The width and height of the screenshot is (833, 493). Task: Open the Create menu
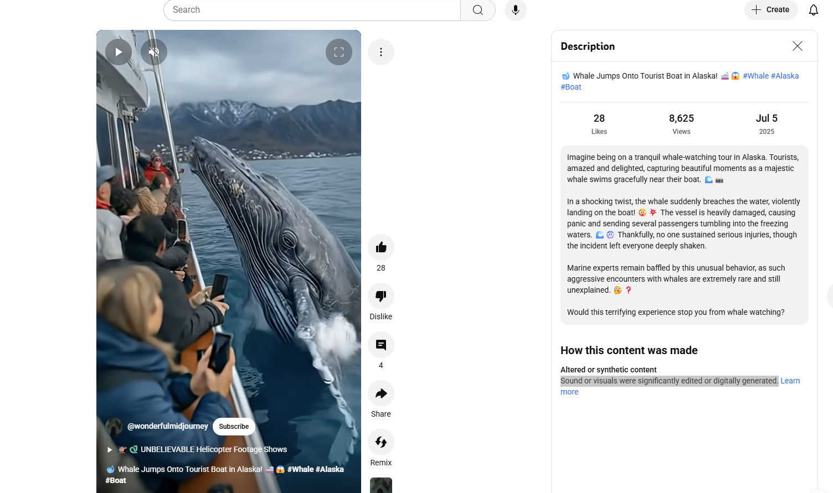pos(771,10)
